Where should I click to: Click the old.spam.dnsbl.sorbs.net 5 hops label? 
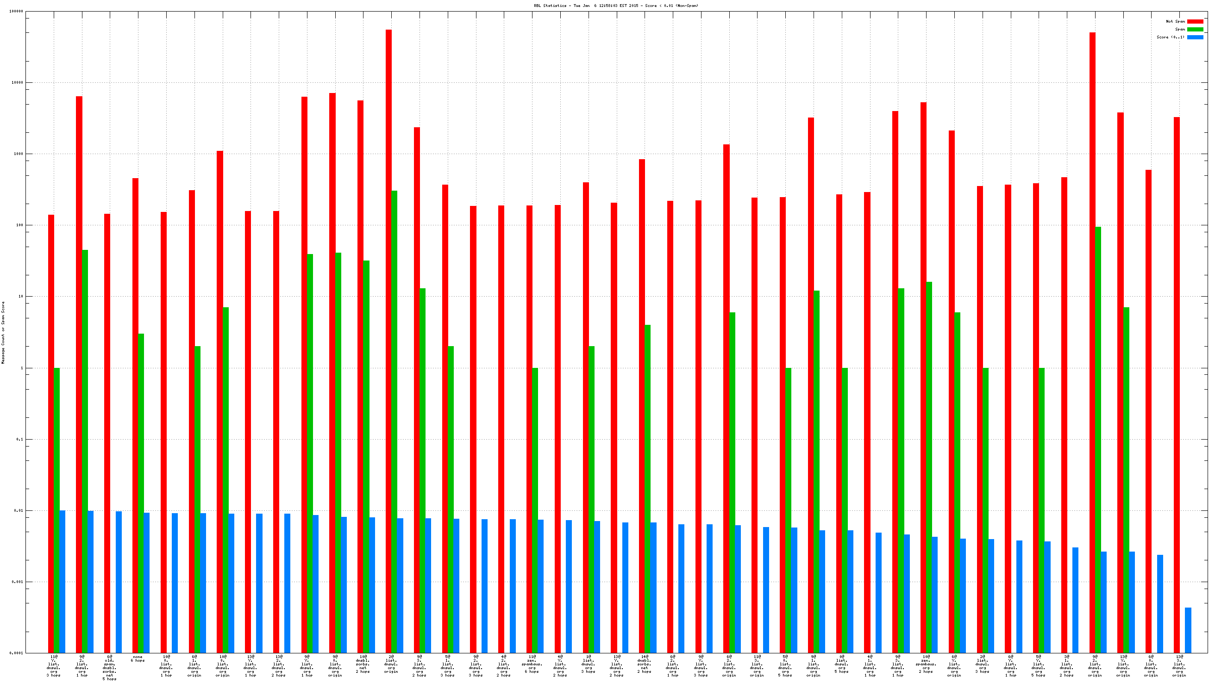pos(109,667)
